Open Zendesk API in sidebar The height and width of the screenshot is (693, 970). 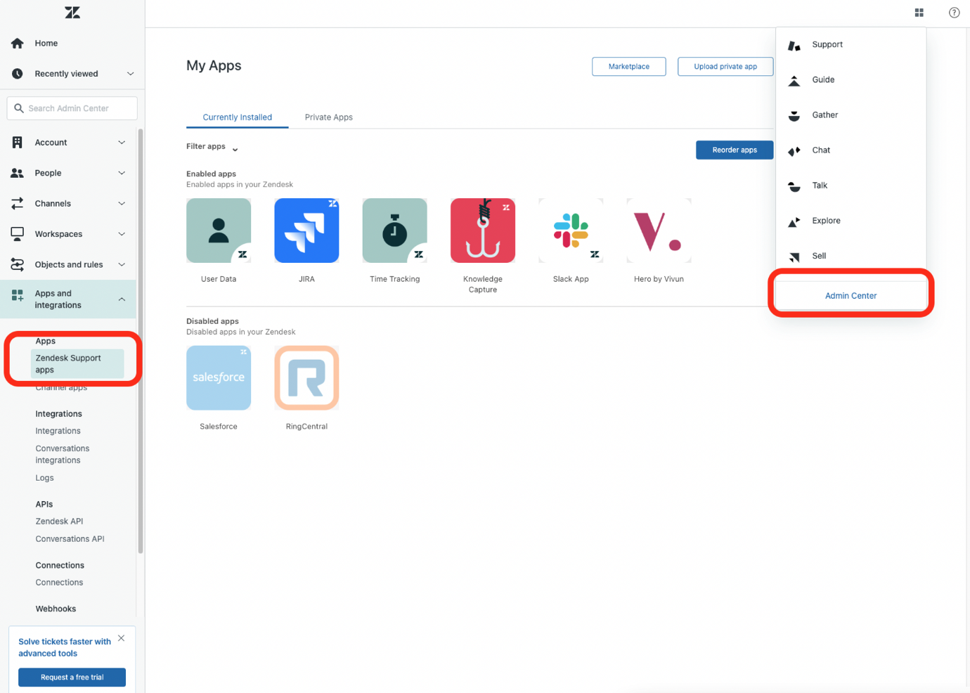[x=59, y=522]
